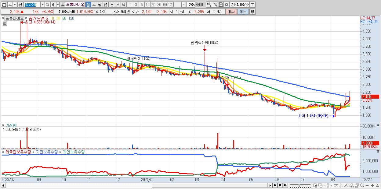This screenshot has height=189, width=381.
Task: Choose the 30 interval button
Action: click(159, 5)
